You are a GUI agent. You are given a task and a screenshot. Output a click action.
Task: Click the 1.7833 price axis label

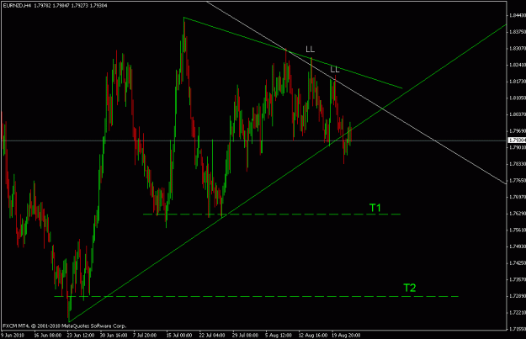(x=518, y=164)
